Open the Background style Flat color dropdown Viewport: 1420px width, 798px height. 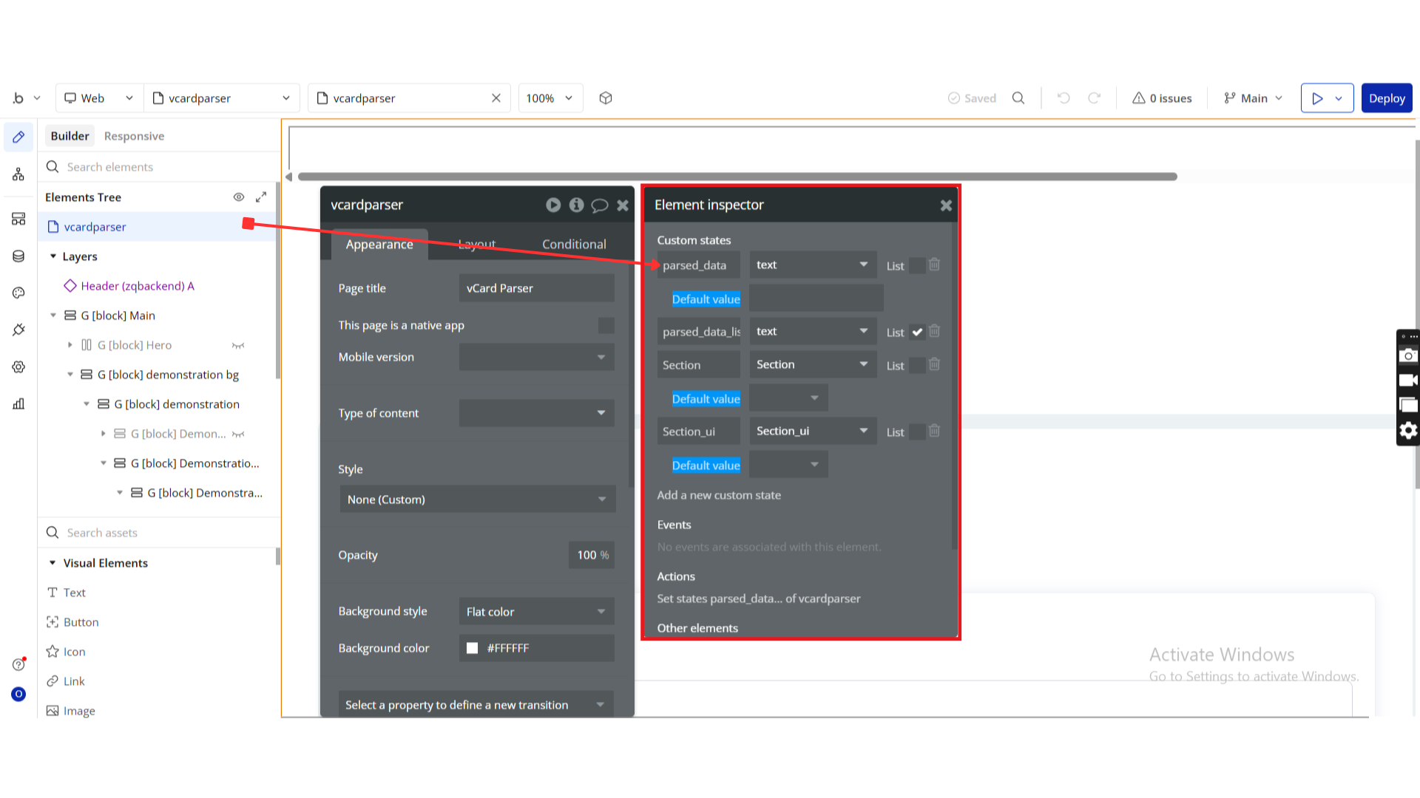[536, 612]
